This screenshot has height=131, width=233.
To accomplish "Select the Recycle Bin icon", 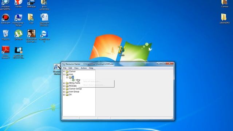I will click(x=6, y=35).
